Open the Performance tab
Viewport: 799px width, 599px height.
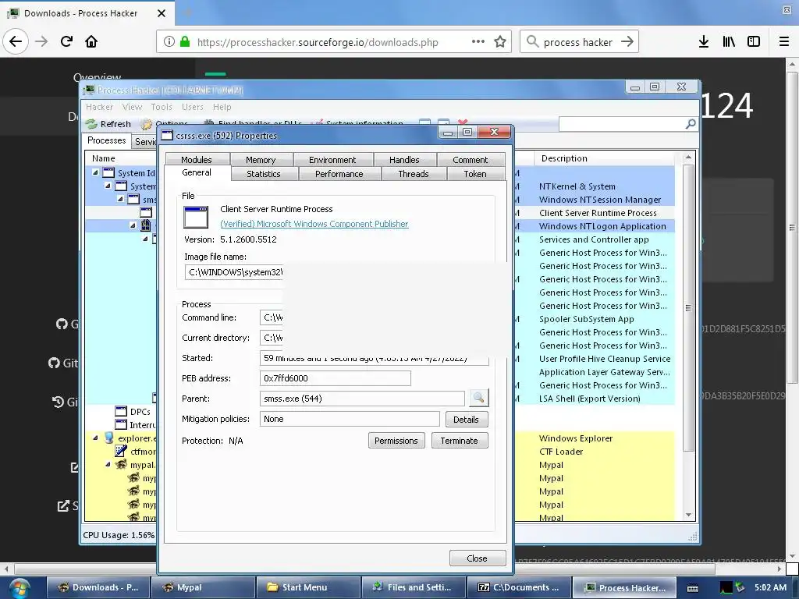(x=339, y=174)
